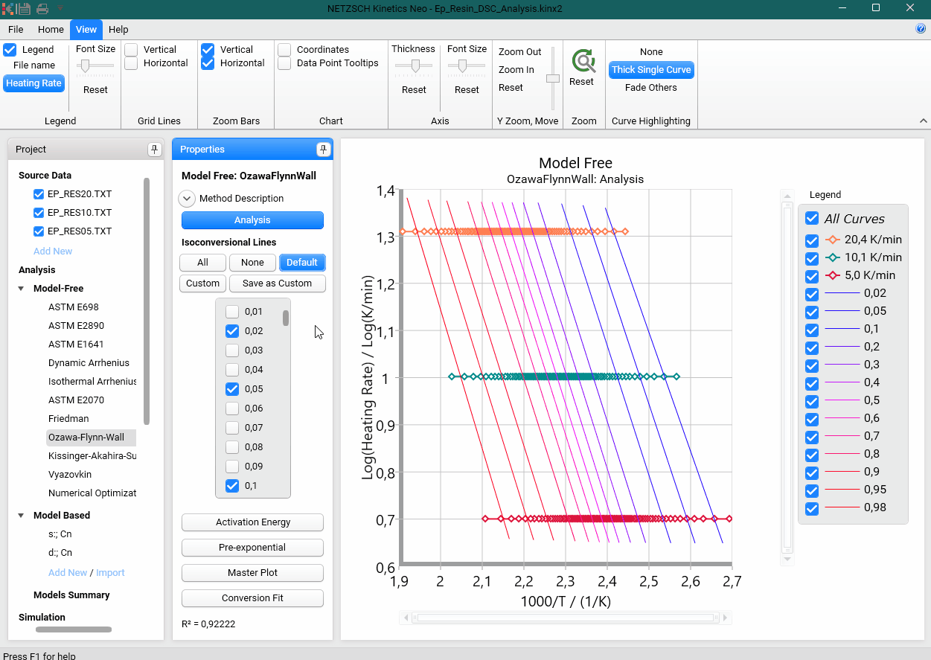Open the Home ribbon tab
Screen dimensions: 931x660
coord(51,30)
